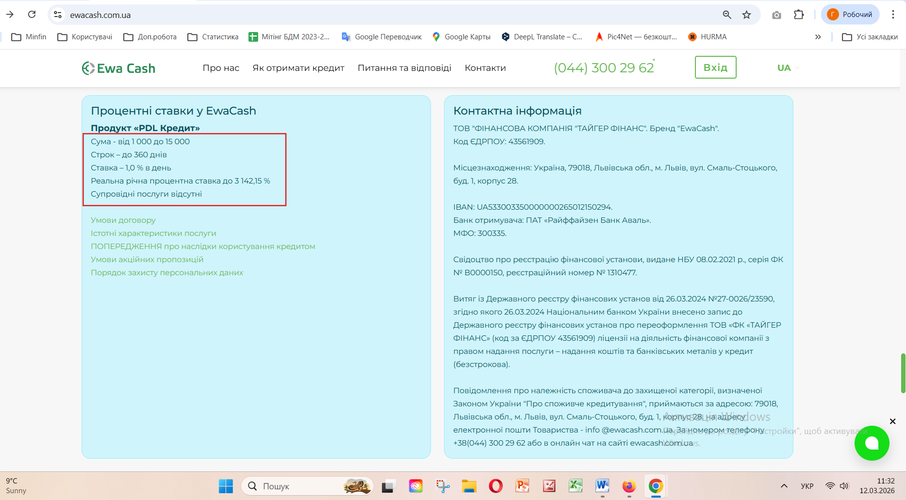Click the Продукт «PDL Кредит» title
The image size is (906, 500).
146,128
